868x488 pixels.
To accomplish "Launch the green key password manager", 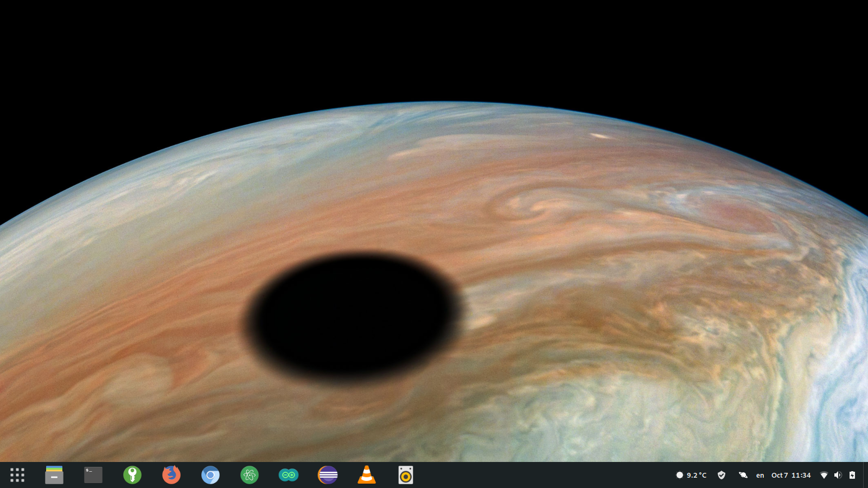I will coord(132,475).
